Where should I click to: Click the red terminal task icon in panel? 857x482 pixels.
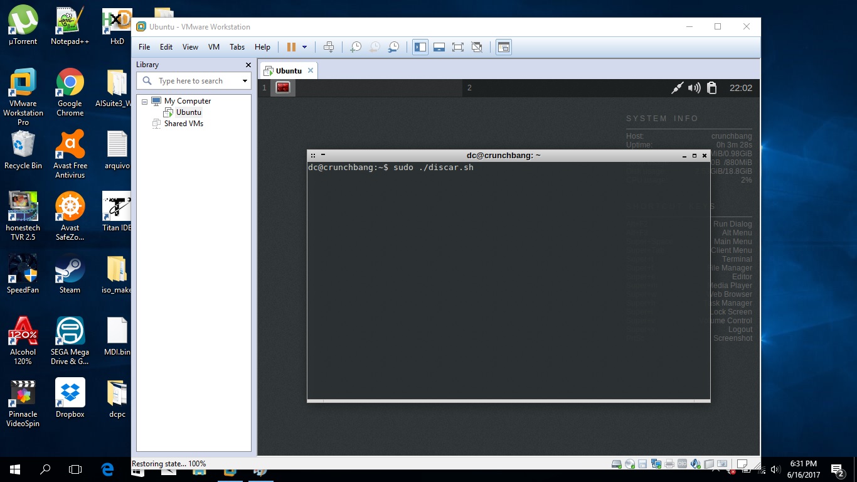(x=283, y=88)
